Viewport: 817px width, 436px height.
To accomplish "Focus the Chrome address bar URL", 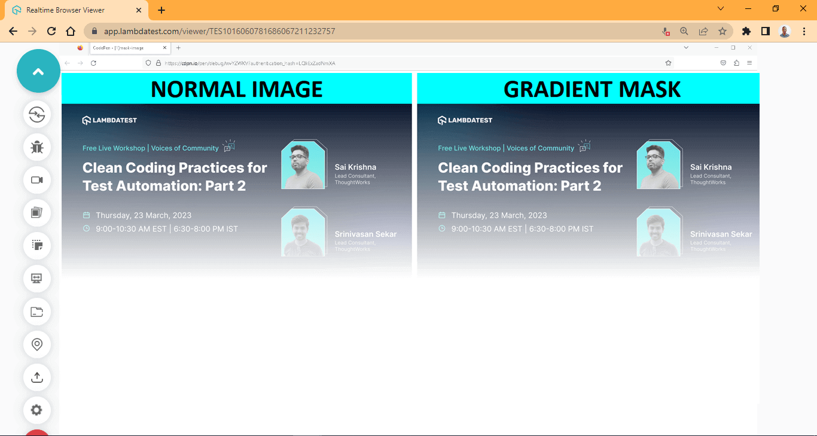I will point(220,31).
